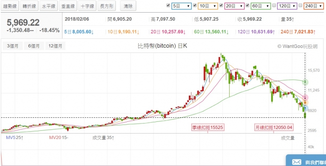Image resolution: width=326 pixels, height=166 pixels.
Task: Open the 5日 period dropdown
Action: coord(181,6)
